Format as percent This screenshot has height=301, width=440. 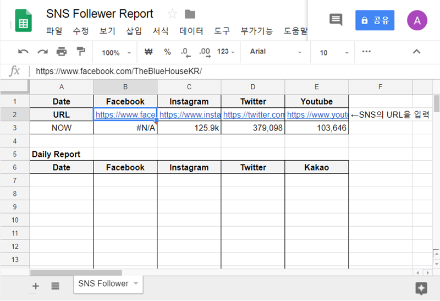[x=167, y=52]
